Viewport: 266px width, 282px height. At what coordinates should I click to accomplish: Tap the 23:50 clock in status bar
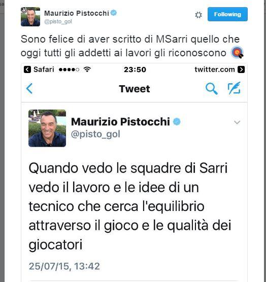135,69
